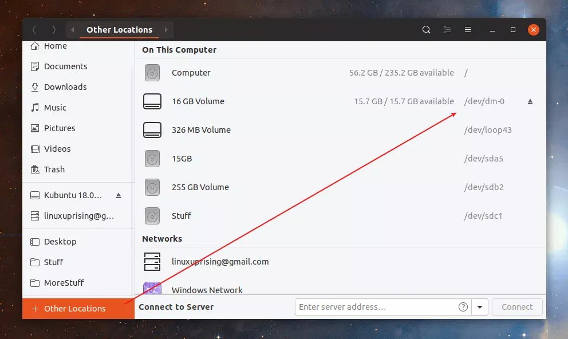Viewport: 568px width, 339px height.
Task: Click /dev/sdb2 device path text
Action: pyautogui.click(x=484, y=187)
